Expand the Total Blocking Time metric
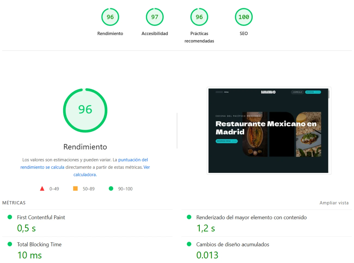 (39, 244)
